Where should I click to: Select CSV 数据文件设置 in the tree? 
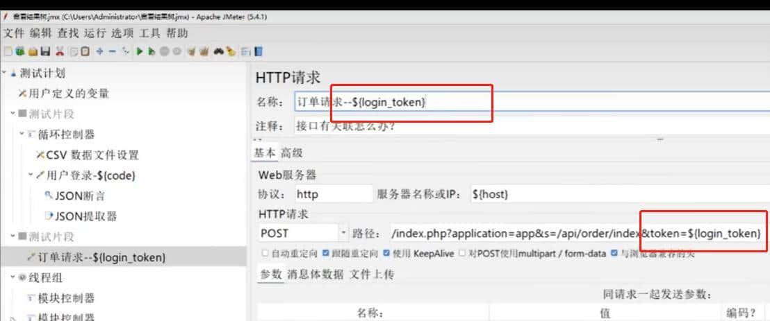pyautogui.click(x=92, y=155)
